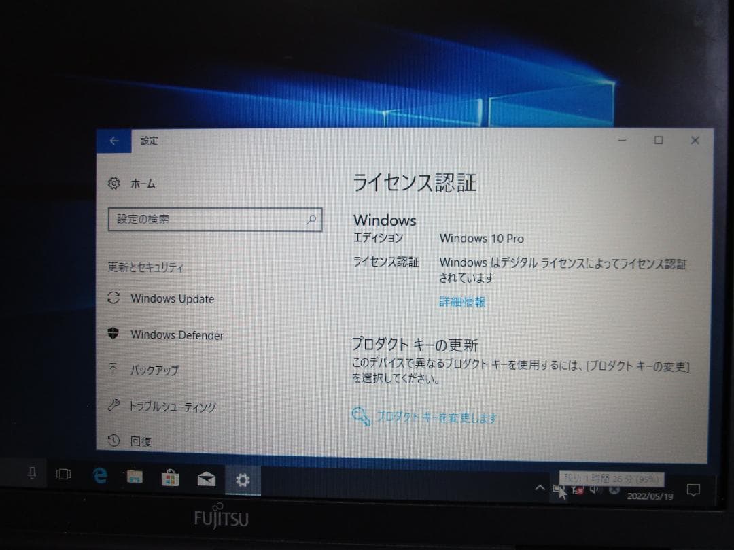Viewport: 734px width, 550px height.
Task: Click the product key magnifier-key icon
Action: tap(361, 415)
